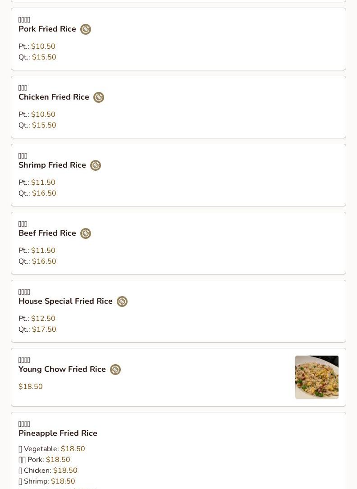Tap the badge icon next to Beef Fried Rice
Viewport: 357px width, 489px height.
click(x=86, y=233)
